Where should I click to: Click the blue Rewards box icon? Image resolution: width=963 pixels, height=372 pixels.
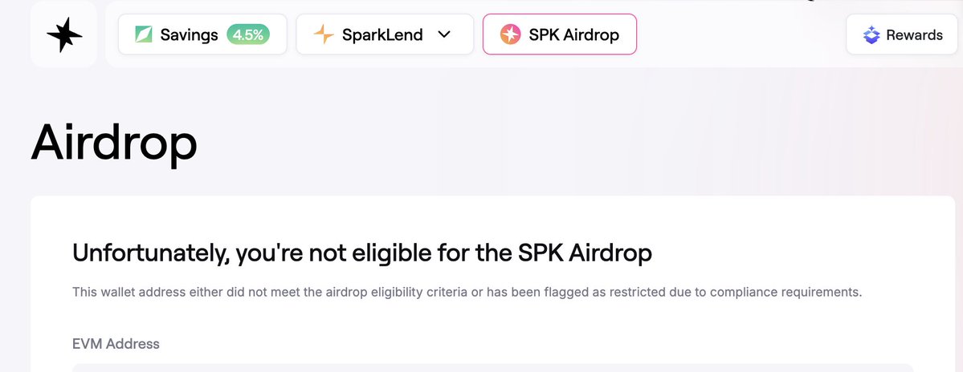pyautogui.click(x=871, y=34)
